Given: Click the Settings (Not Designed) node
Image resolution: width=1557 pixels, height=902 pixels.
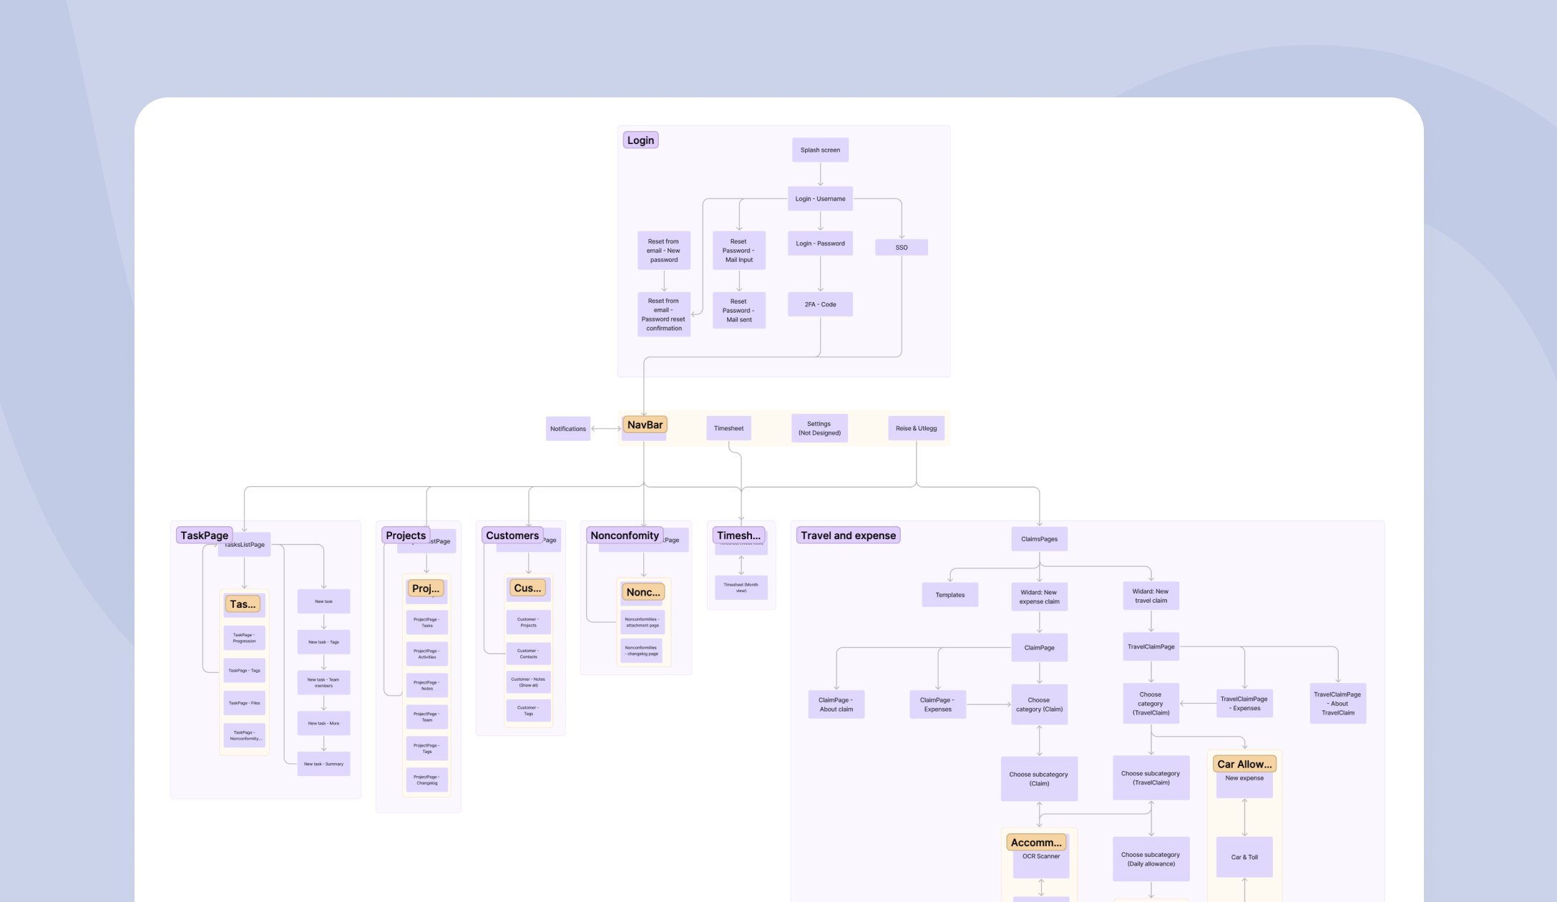Looking at the screenshot, I should [x=820, y=428].
